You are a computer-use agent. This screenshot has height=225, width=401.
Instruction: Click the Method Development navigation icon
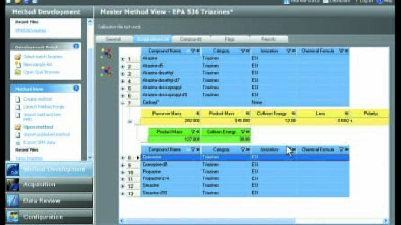point(13,169)
